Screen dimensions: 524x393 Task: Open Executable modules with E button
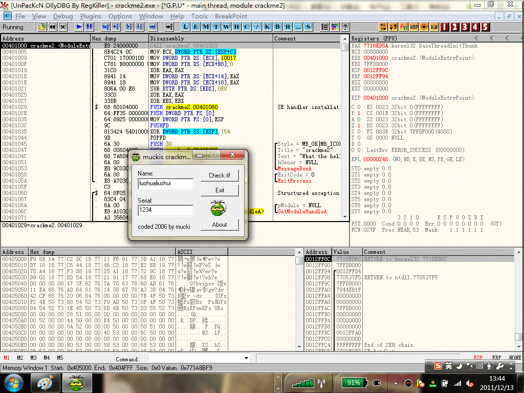[x=195, y=27]
